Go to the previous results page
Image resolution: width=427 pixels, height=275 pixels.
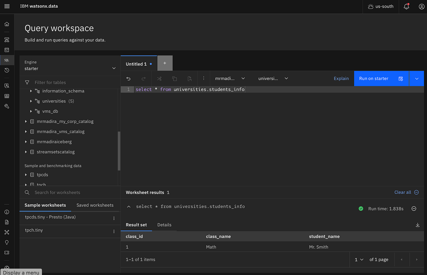point(401,259)
